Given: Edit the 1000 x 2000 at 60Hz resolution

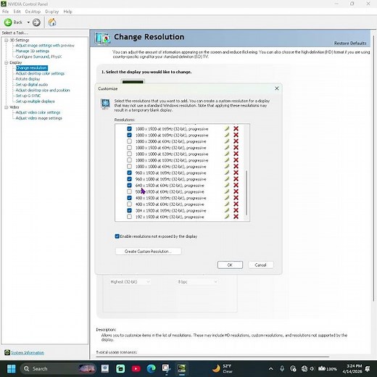Looking at the screenshot, I should [x=227, y=141].
